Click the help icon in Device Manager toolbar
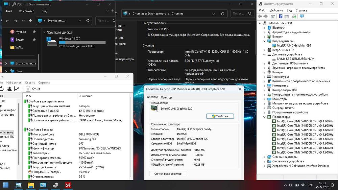Screen dimensions: 338x190 (x=281, y=16)
